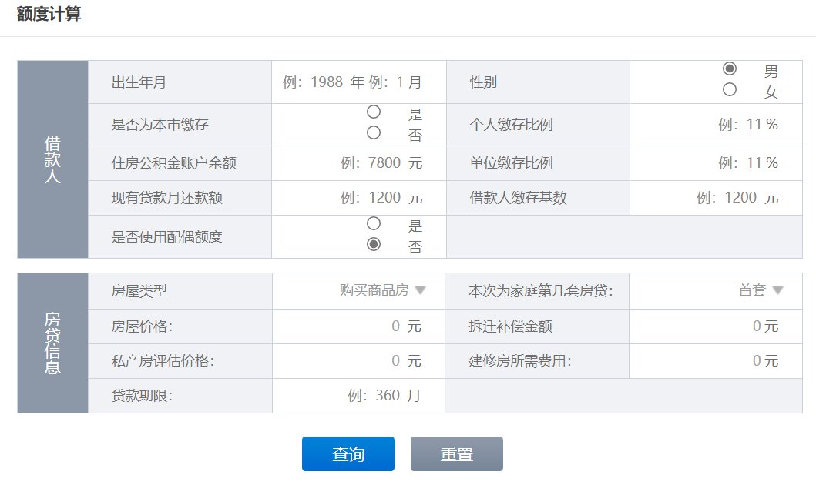Select the 女 gender radio button
The width and height of the screenshot is (816, 482).
[x=729, y=90]
